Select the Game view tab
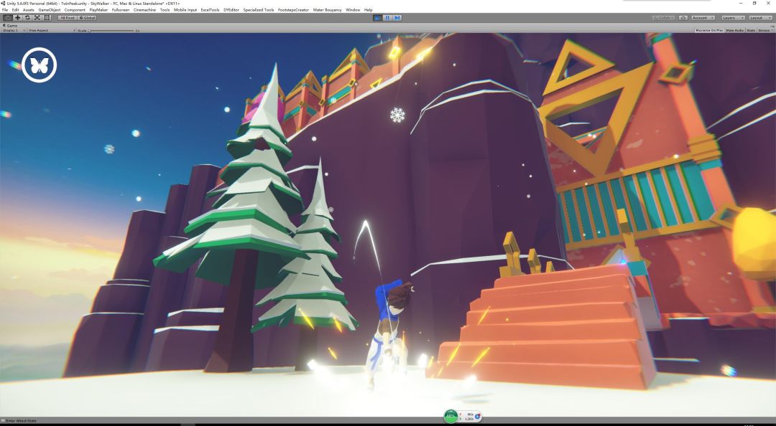 10,25
